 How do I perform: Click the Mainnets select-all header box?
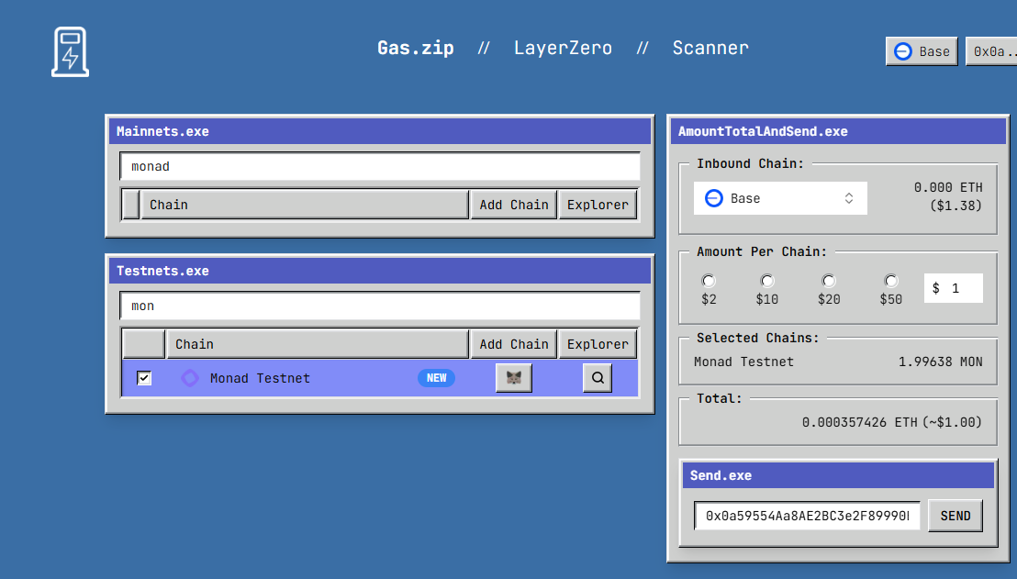tap(131, 205)
